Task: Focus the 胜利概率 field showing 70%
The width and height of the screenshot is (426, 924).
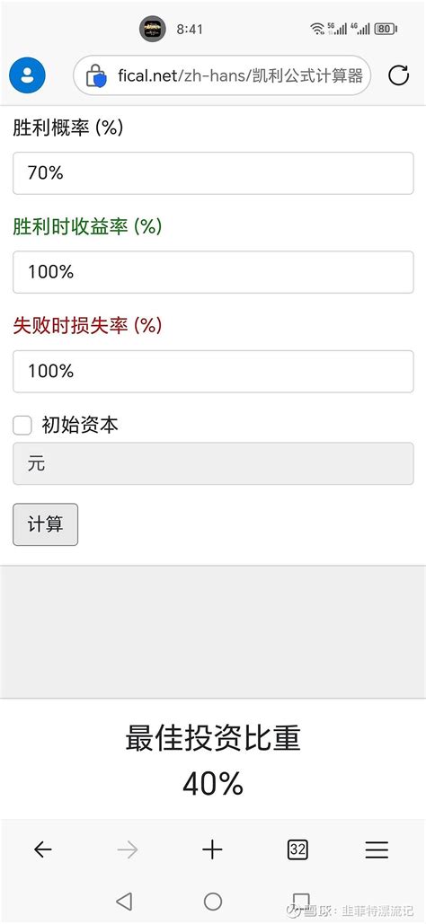Action: (x=213, y=173)
